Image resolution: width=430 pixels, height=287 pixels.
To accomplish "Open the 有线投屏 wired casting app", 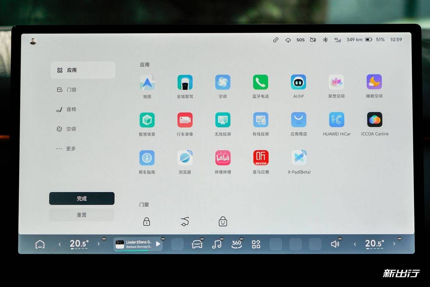I will [260, 120].
